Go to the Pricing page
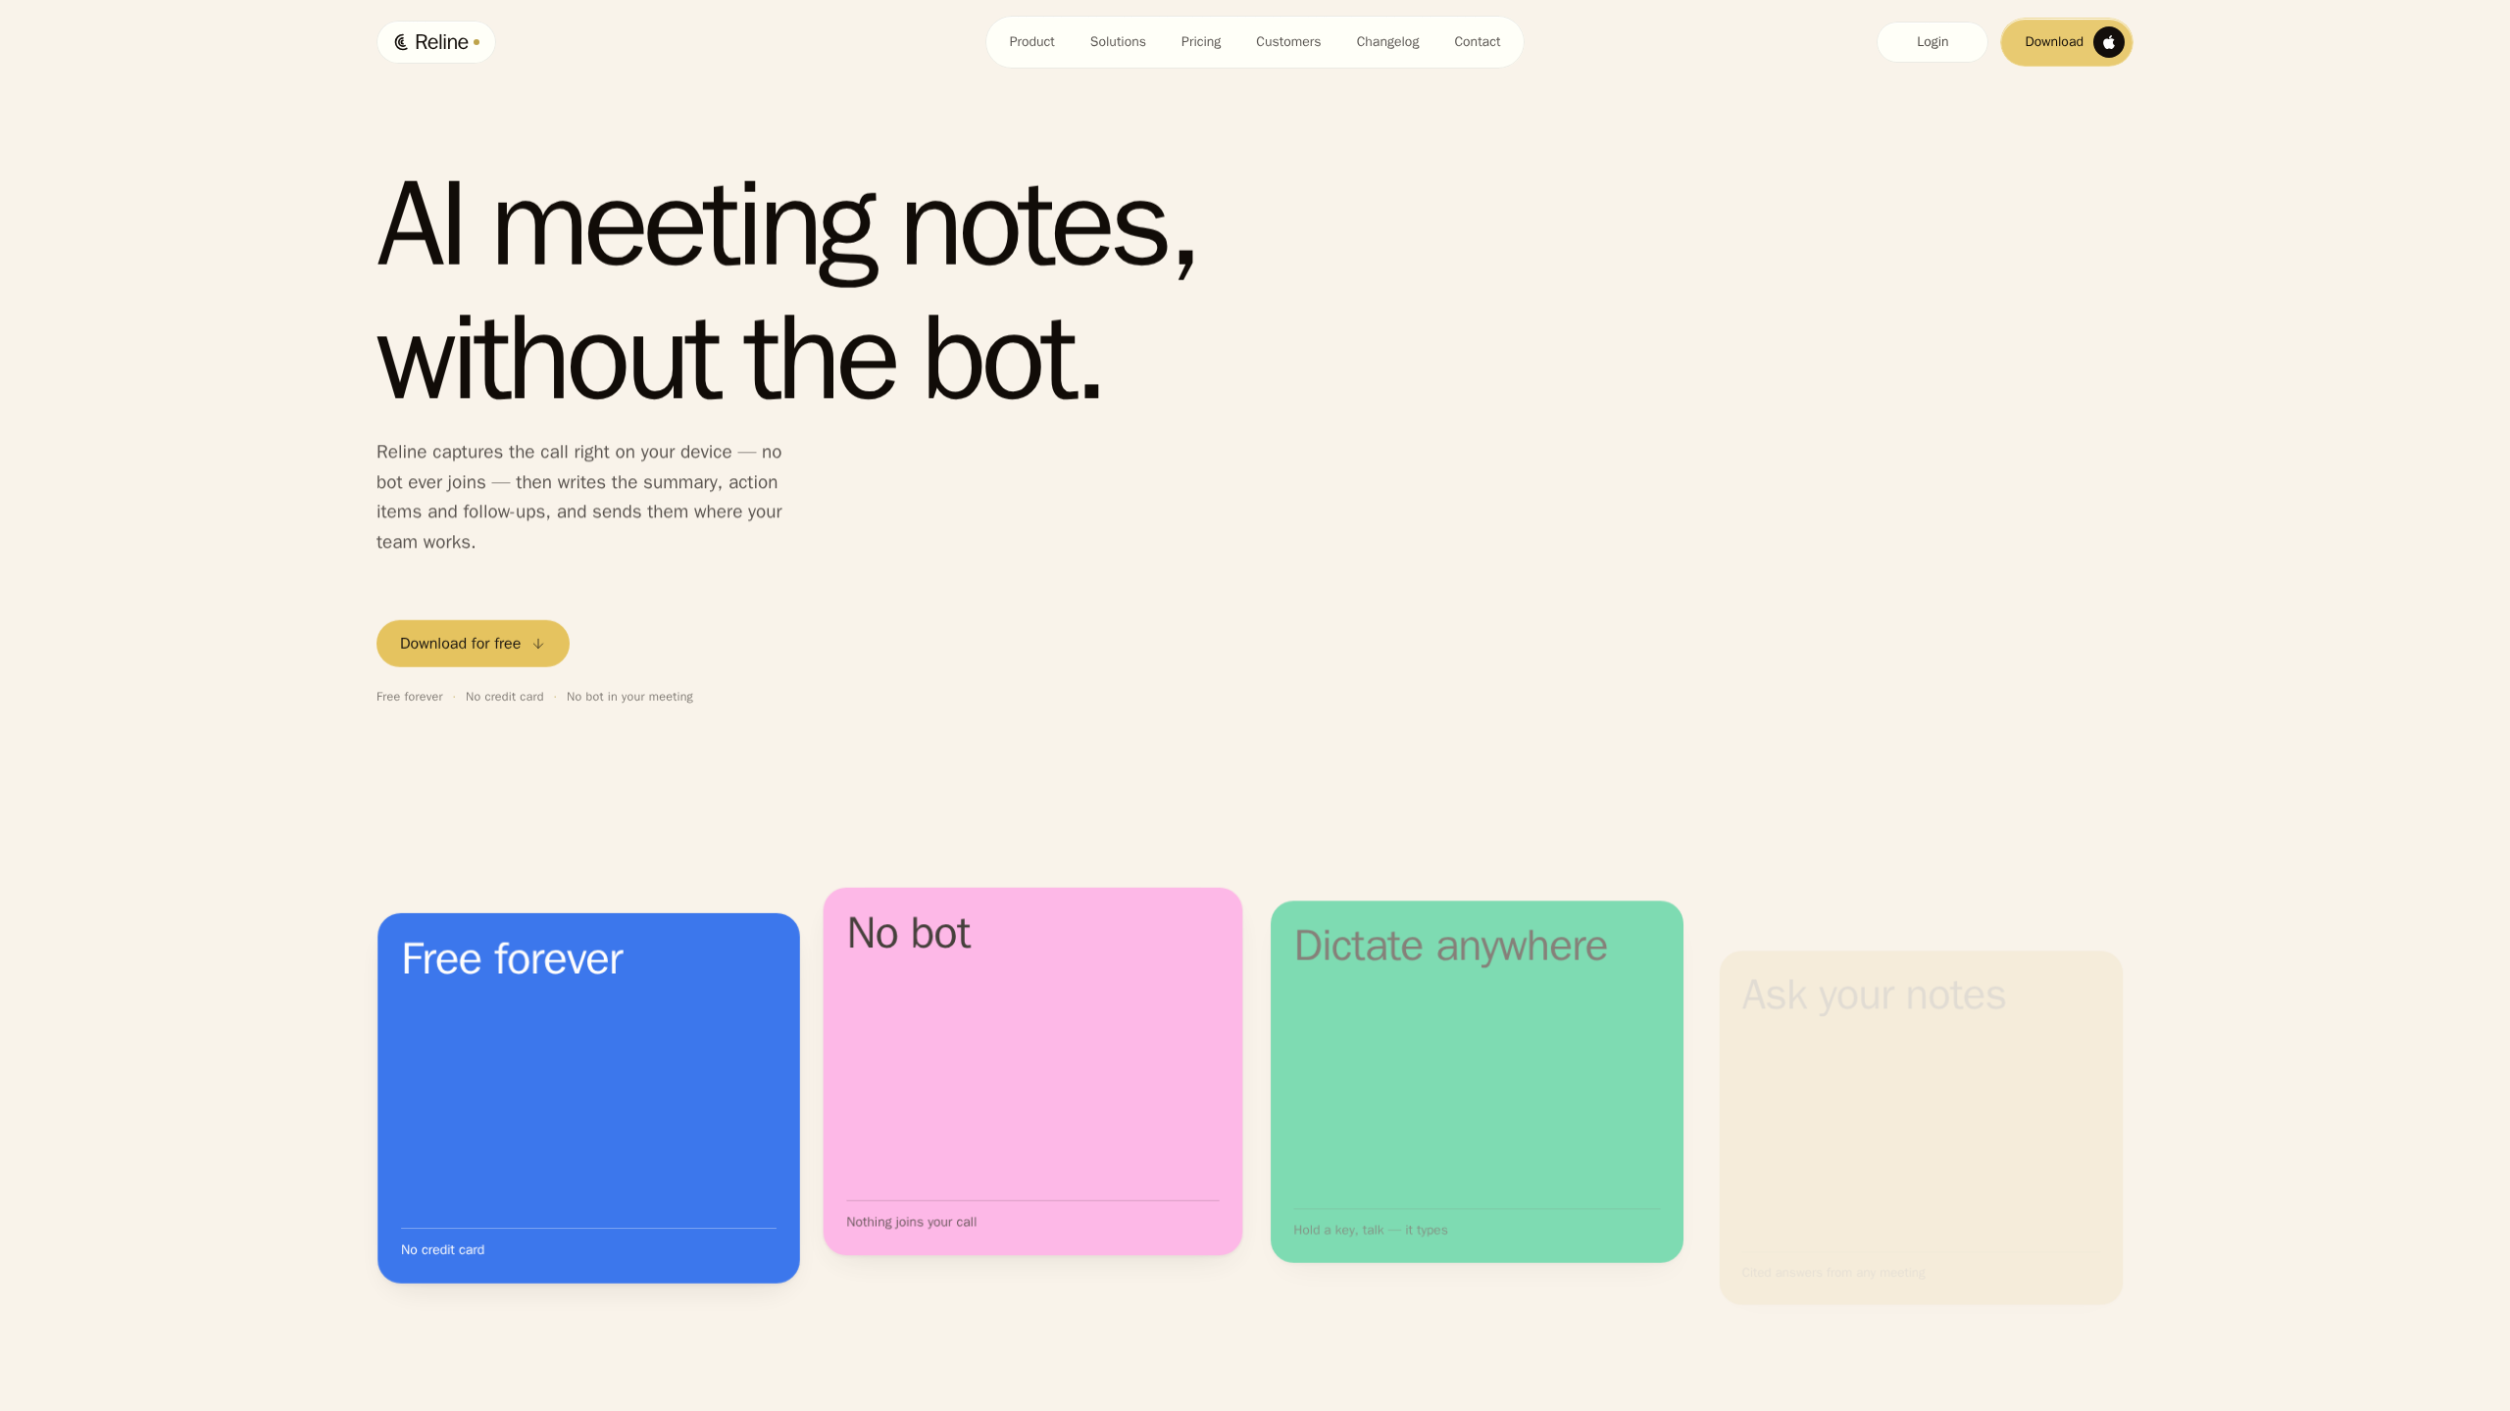The height and width of the screenshot is (1411, 2510). pyautogui.click(x=1200, y=42)
